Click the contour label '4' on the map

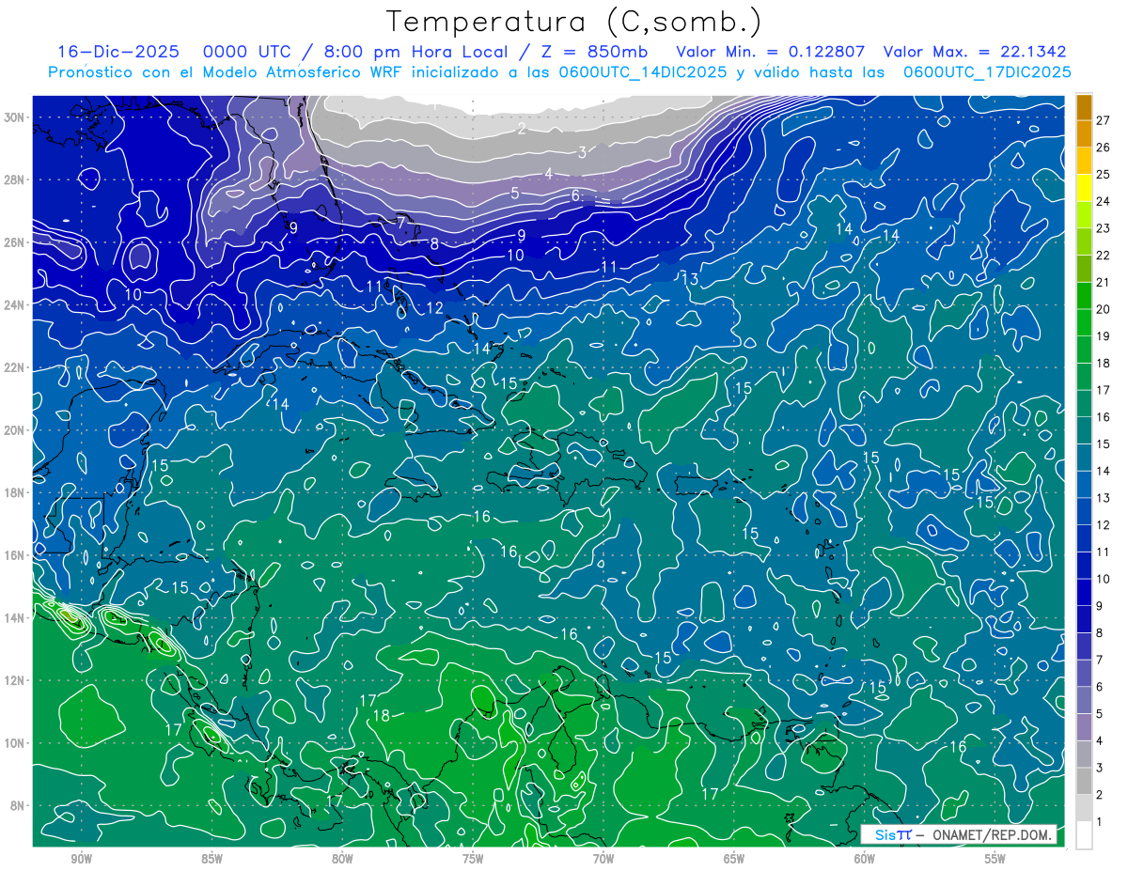point(549,174)
